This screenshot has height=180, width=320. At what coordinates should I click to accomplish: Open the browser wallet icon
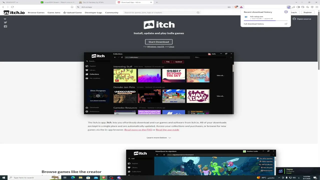click(x=303, y=7)
